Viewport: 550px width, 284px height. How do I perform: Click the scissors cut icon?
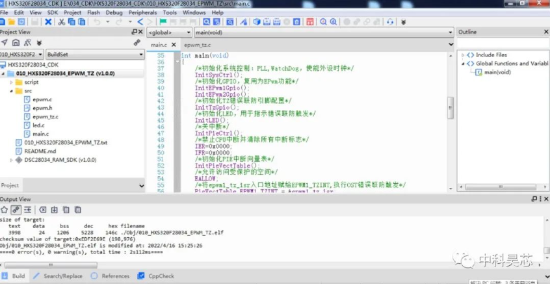click(x=61, y=22)
